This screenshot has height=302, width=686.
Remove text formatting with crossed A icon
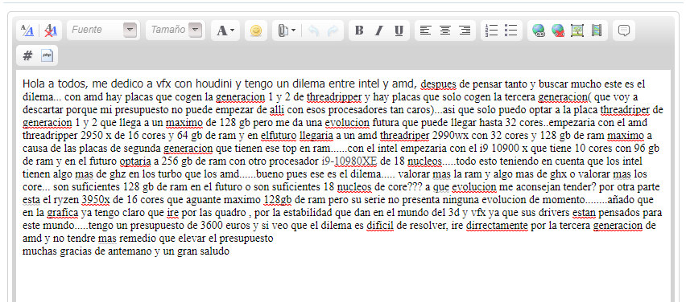[51, 30]
